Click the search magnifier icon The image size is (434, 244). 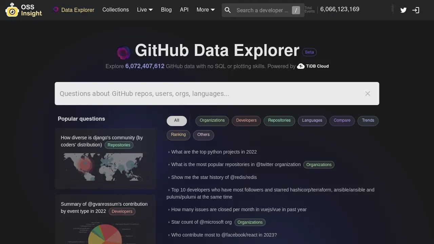(x=228, y=10)
